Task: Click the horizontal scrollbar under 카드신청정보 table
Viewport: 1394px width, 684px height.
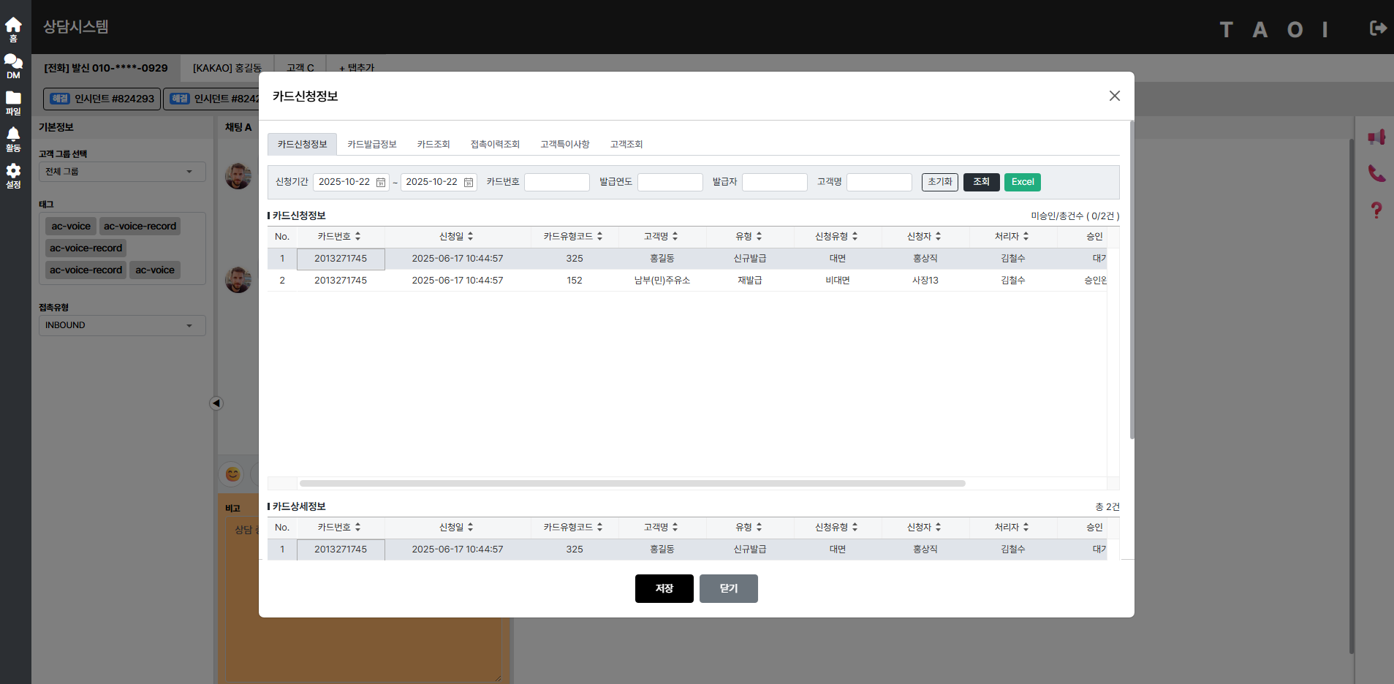Action: coord(632,484)
